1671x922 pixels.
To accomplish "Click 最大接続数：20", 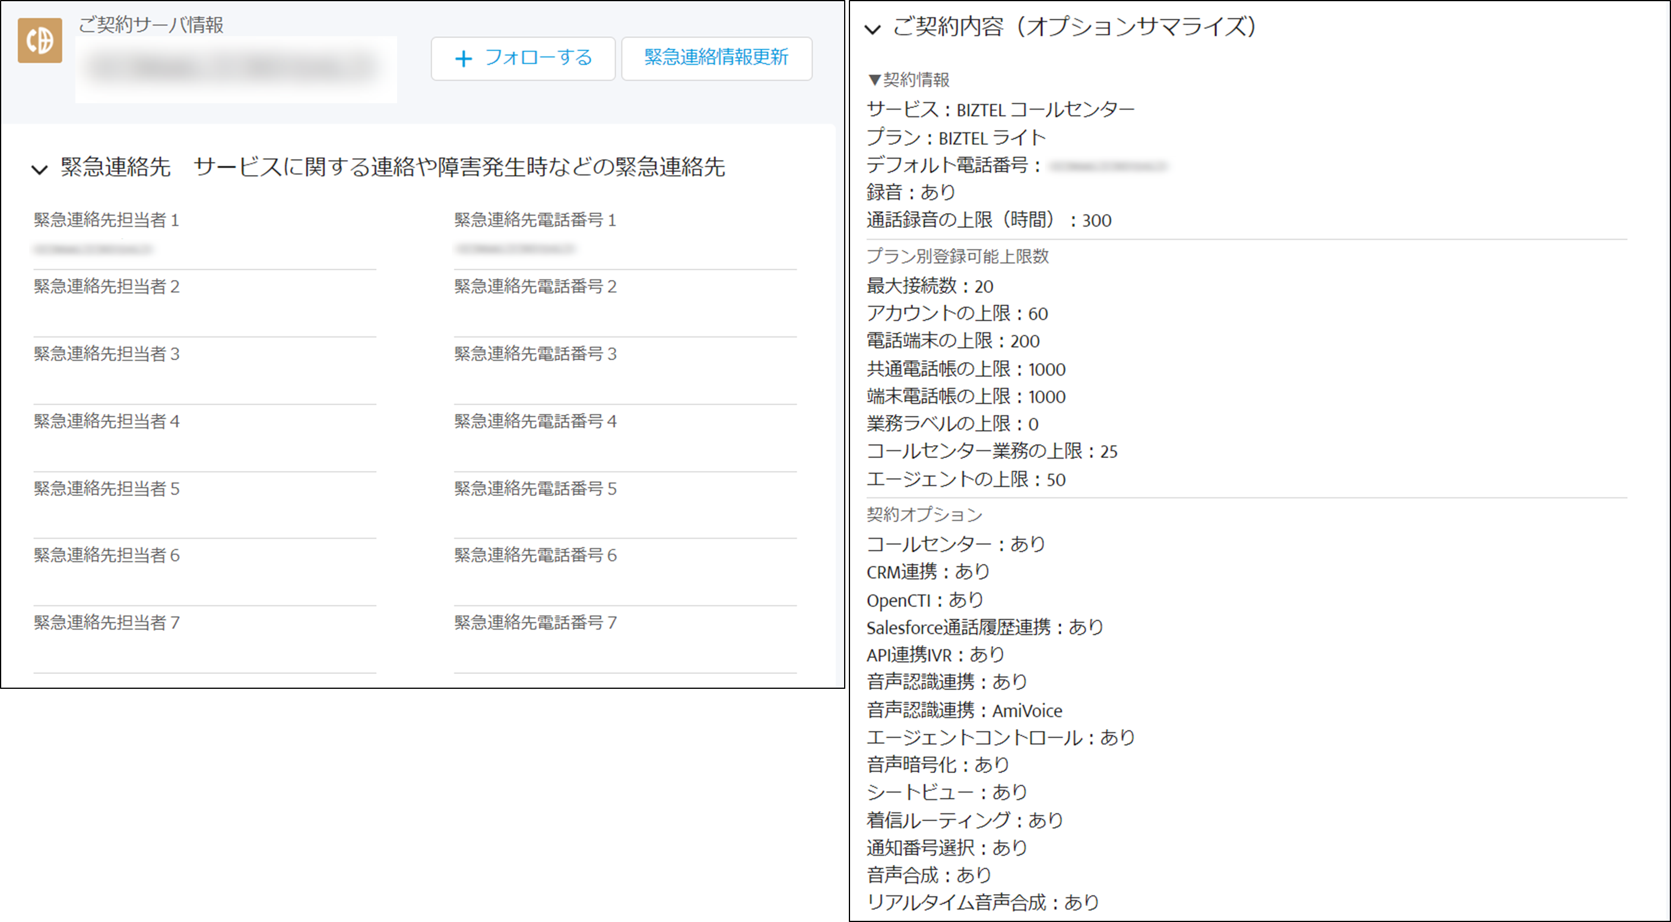I will pos(930,286).
